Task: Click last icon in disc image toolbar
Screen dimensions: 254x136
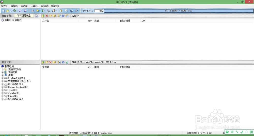Action: coord(67,16)
